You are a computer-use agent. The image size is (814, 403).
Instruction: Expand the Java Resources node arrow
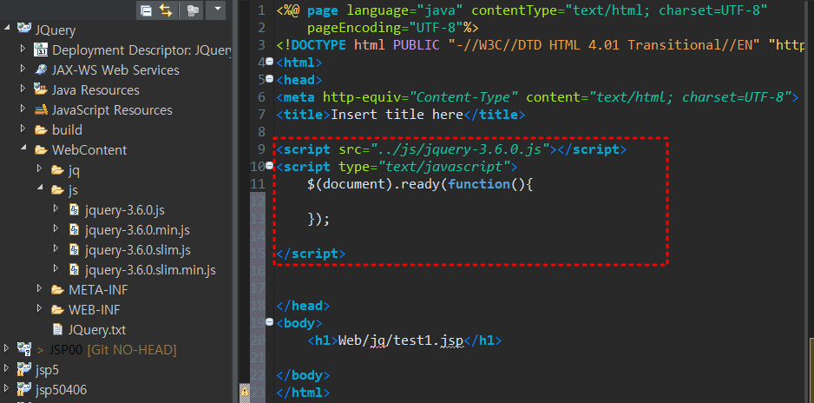pos(23,88)
